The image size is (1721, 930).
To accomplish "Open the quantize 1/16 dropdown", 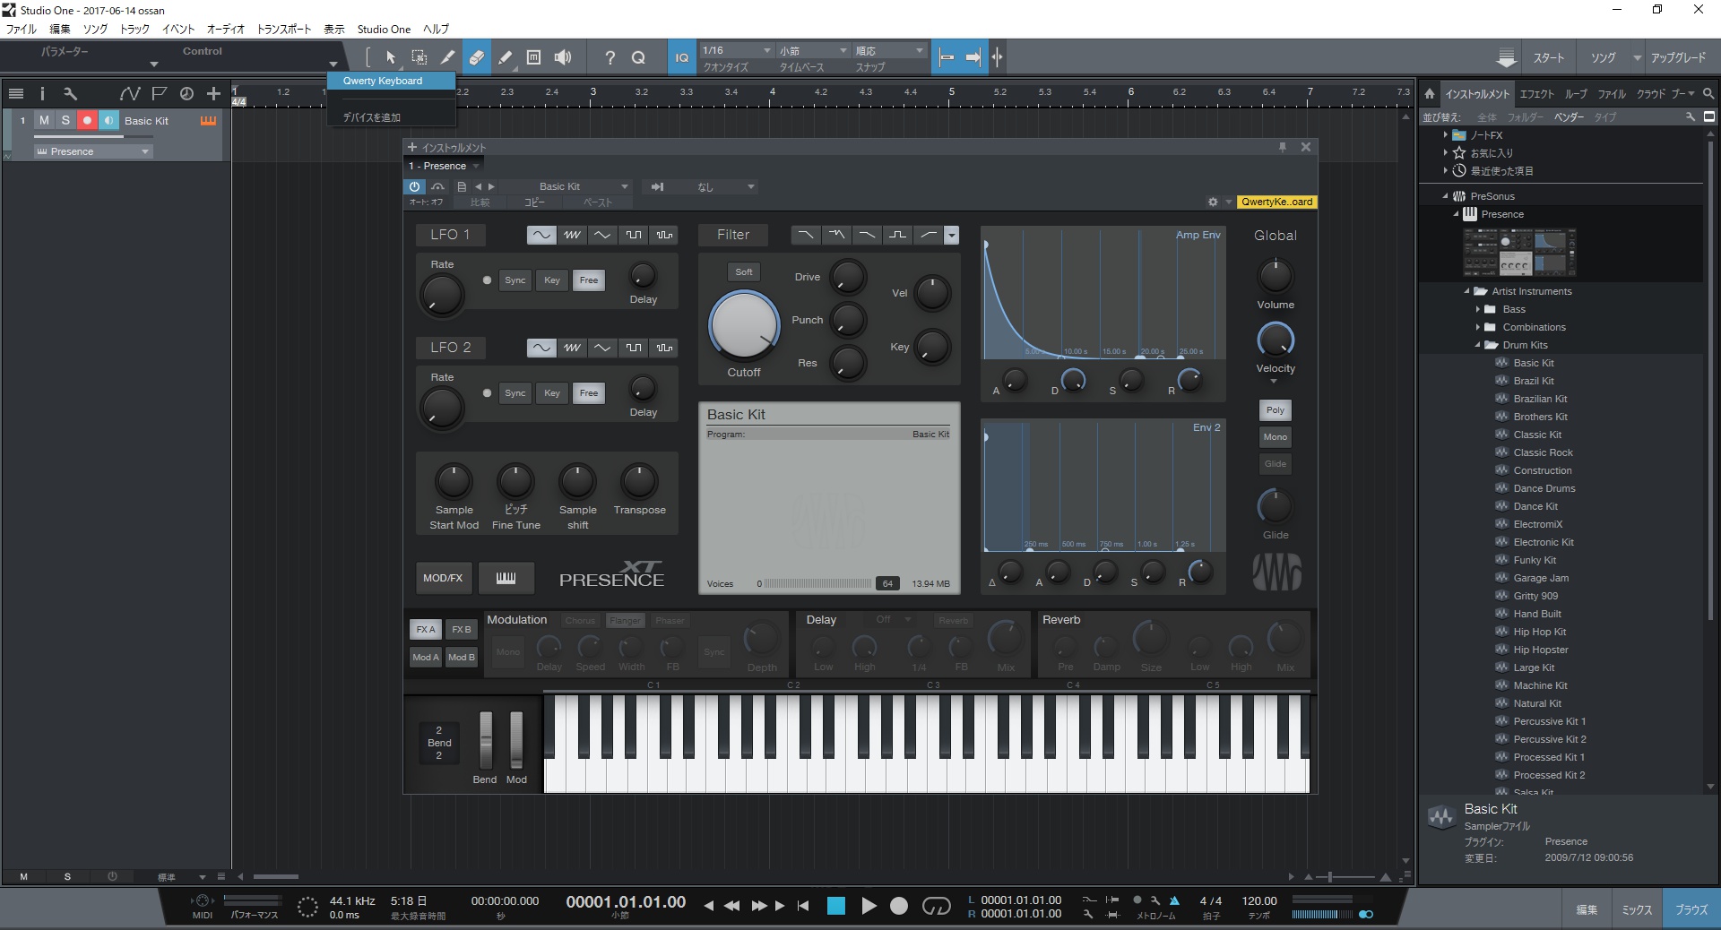I will 736,50.
